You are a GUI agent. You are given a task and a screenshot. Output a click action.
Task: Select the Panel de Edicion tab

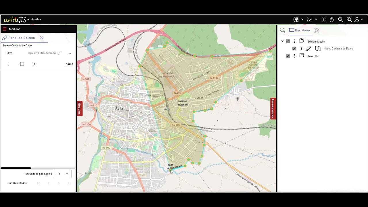tap(22, 38)
